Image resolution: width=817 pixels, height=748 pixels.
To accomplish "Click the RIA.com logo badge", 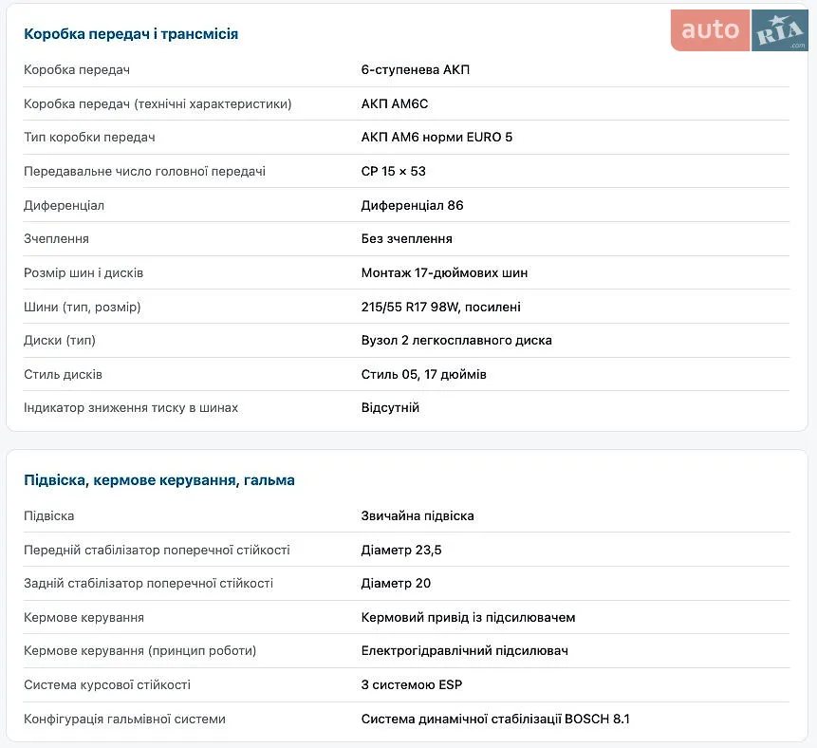I will tap(780, 30).
